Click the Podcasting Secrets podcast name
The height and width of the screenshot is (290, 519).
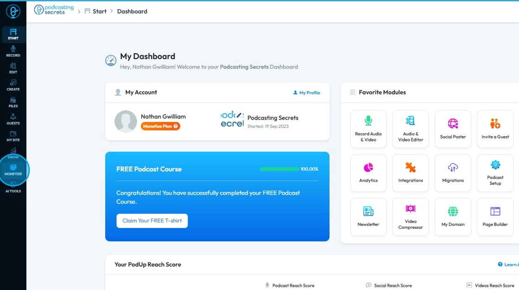[273, 118]
